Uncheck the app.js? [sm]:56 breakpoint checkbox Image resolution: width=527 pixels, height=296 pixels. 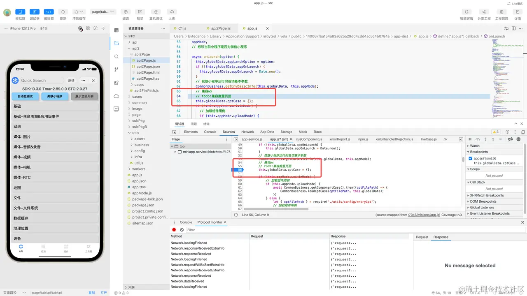471,158
